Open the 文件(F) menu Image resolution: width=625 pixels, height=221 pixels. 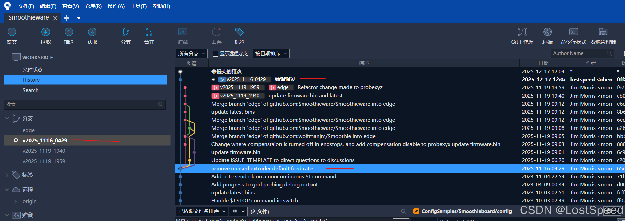[x=26, y=6]
